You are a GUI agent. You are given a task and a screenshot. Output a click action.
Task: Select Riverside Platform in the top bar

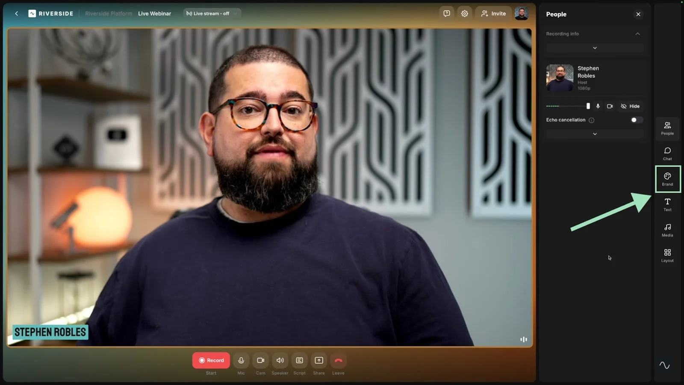[x=108, y=13]
